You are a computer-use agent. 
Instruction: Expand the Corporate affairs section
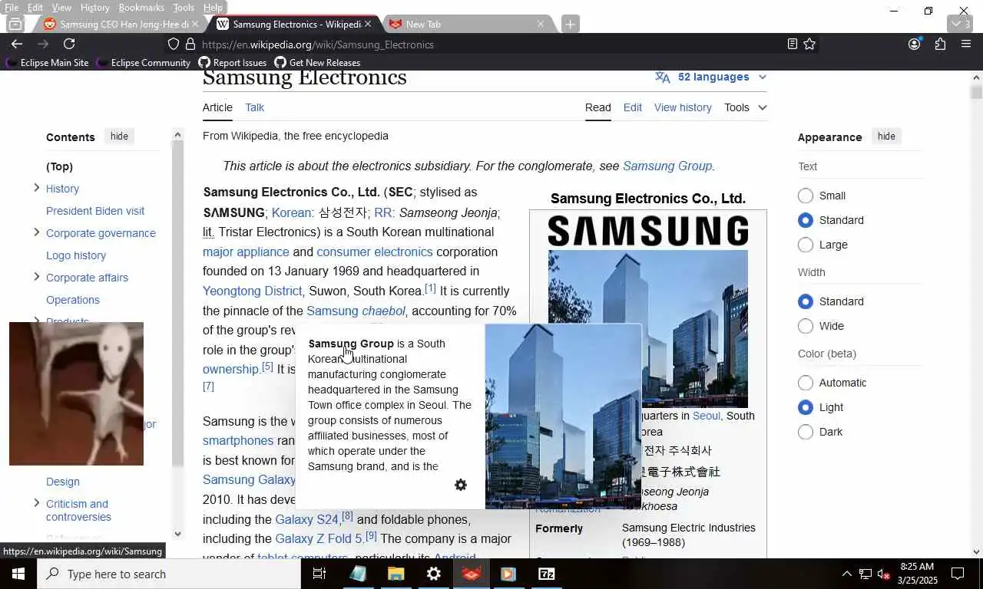pos(36,277)
